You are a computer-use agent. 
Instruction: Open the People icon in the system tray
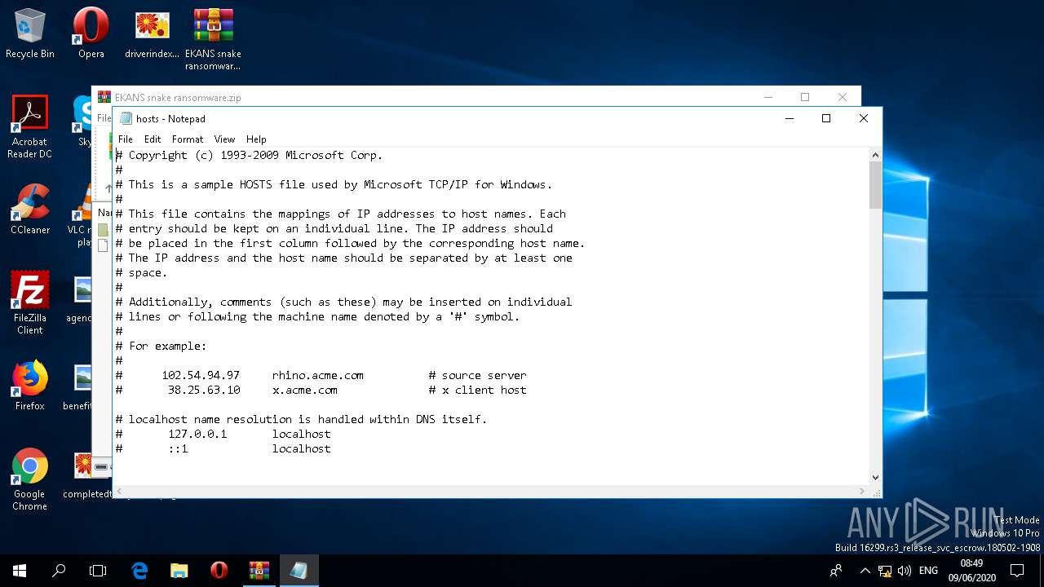coord(836,571)
